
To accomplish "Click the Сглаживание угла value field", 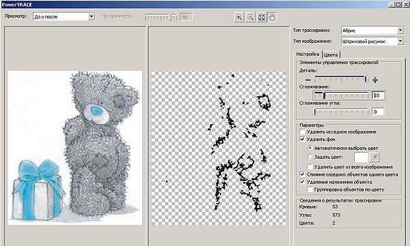I will (378, 112).
